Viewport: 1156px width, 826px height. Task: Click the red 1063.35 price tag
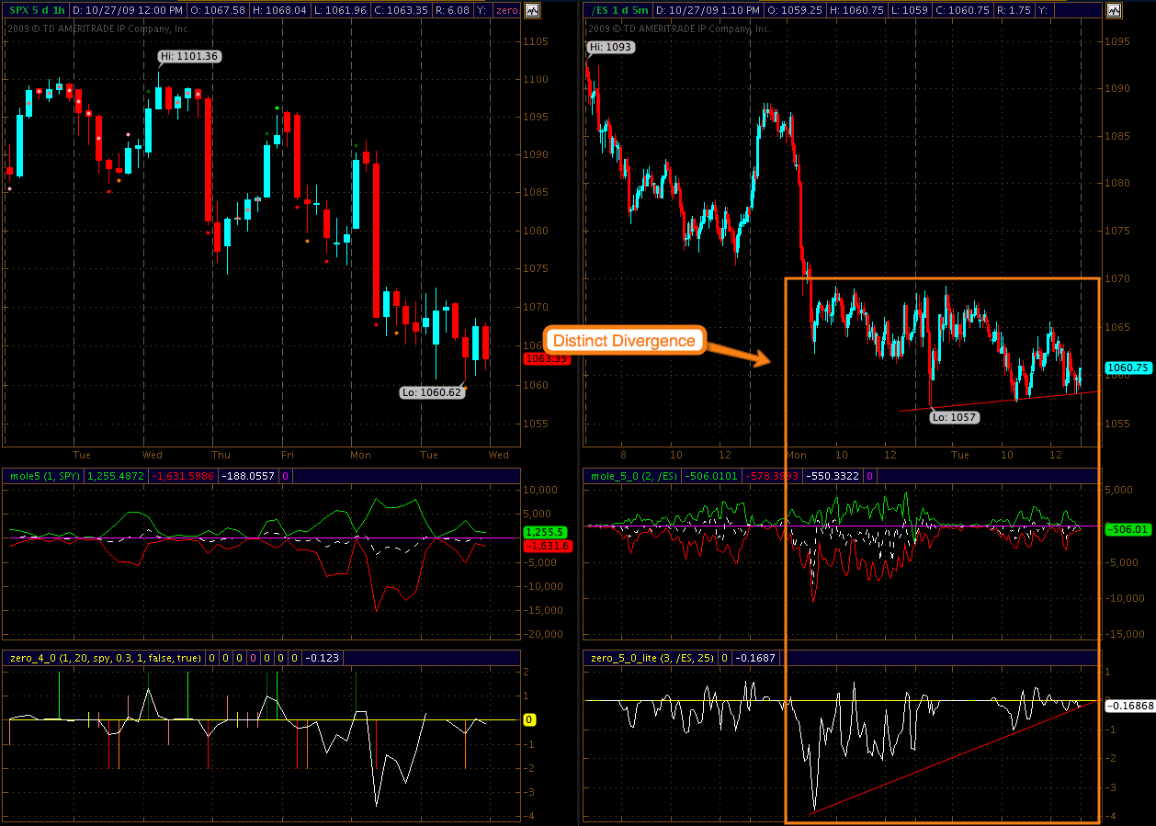[x=547, y=359]
